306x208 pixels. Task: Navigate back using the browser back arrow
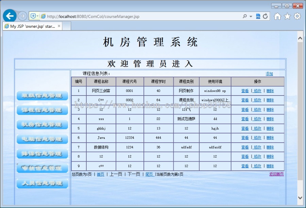point(10,16)
